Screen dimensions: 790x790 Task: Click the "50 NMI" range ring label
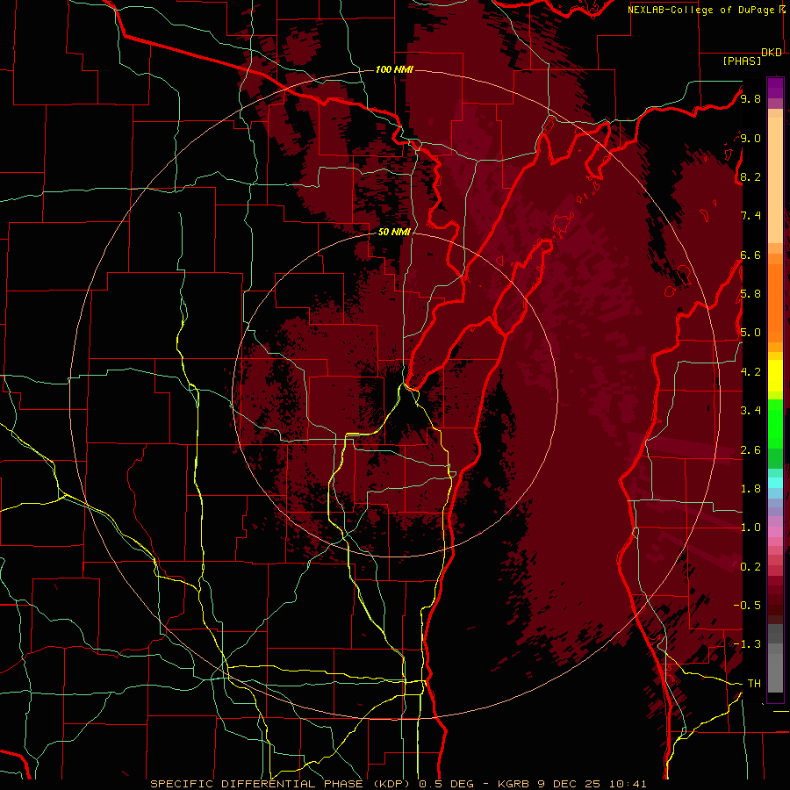tap(394, 233)
